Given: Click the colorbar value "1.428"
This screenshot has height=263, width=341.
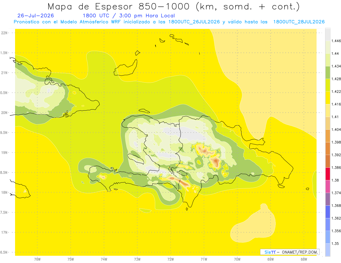Looking at the screenshot, I should pyautogui.click(x=337, y=79).
